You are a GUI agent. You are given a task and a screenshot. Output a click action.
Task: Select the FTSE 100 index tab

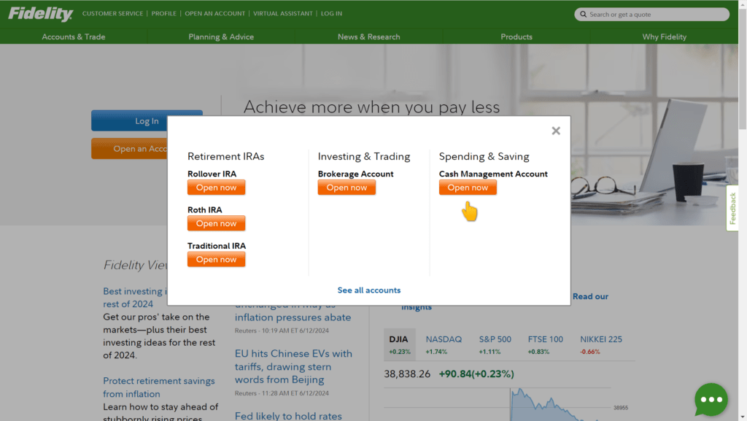pyautogui.click(x=546, y=345)
